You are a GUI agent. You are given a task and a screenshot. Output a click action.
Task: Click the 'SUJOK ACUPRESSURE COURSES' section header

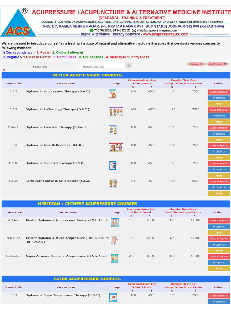tap(87, 279)
